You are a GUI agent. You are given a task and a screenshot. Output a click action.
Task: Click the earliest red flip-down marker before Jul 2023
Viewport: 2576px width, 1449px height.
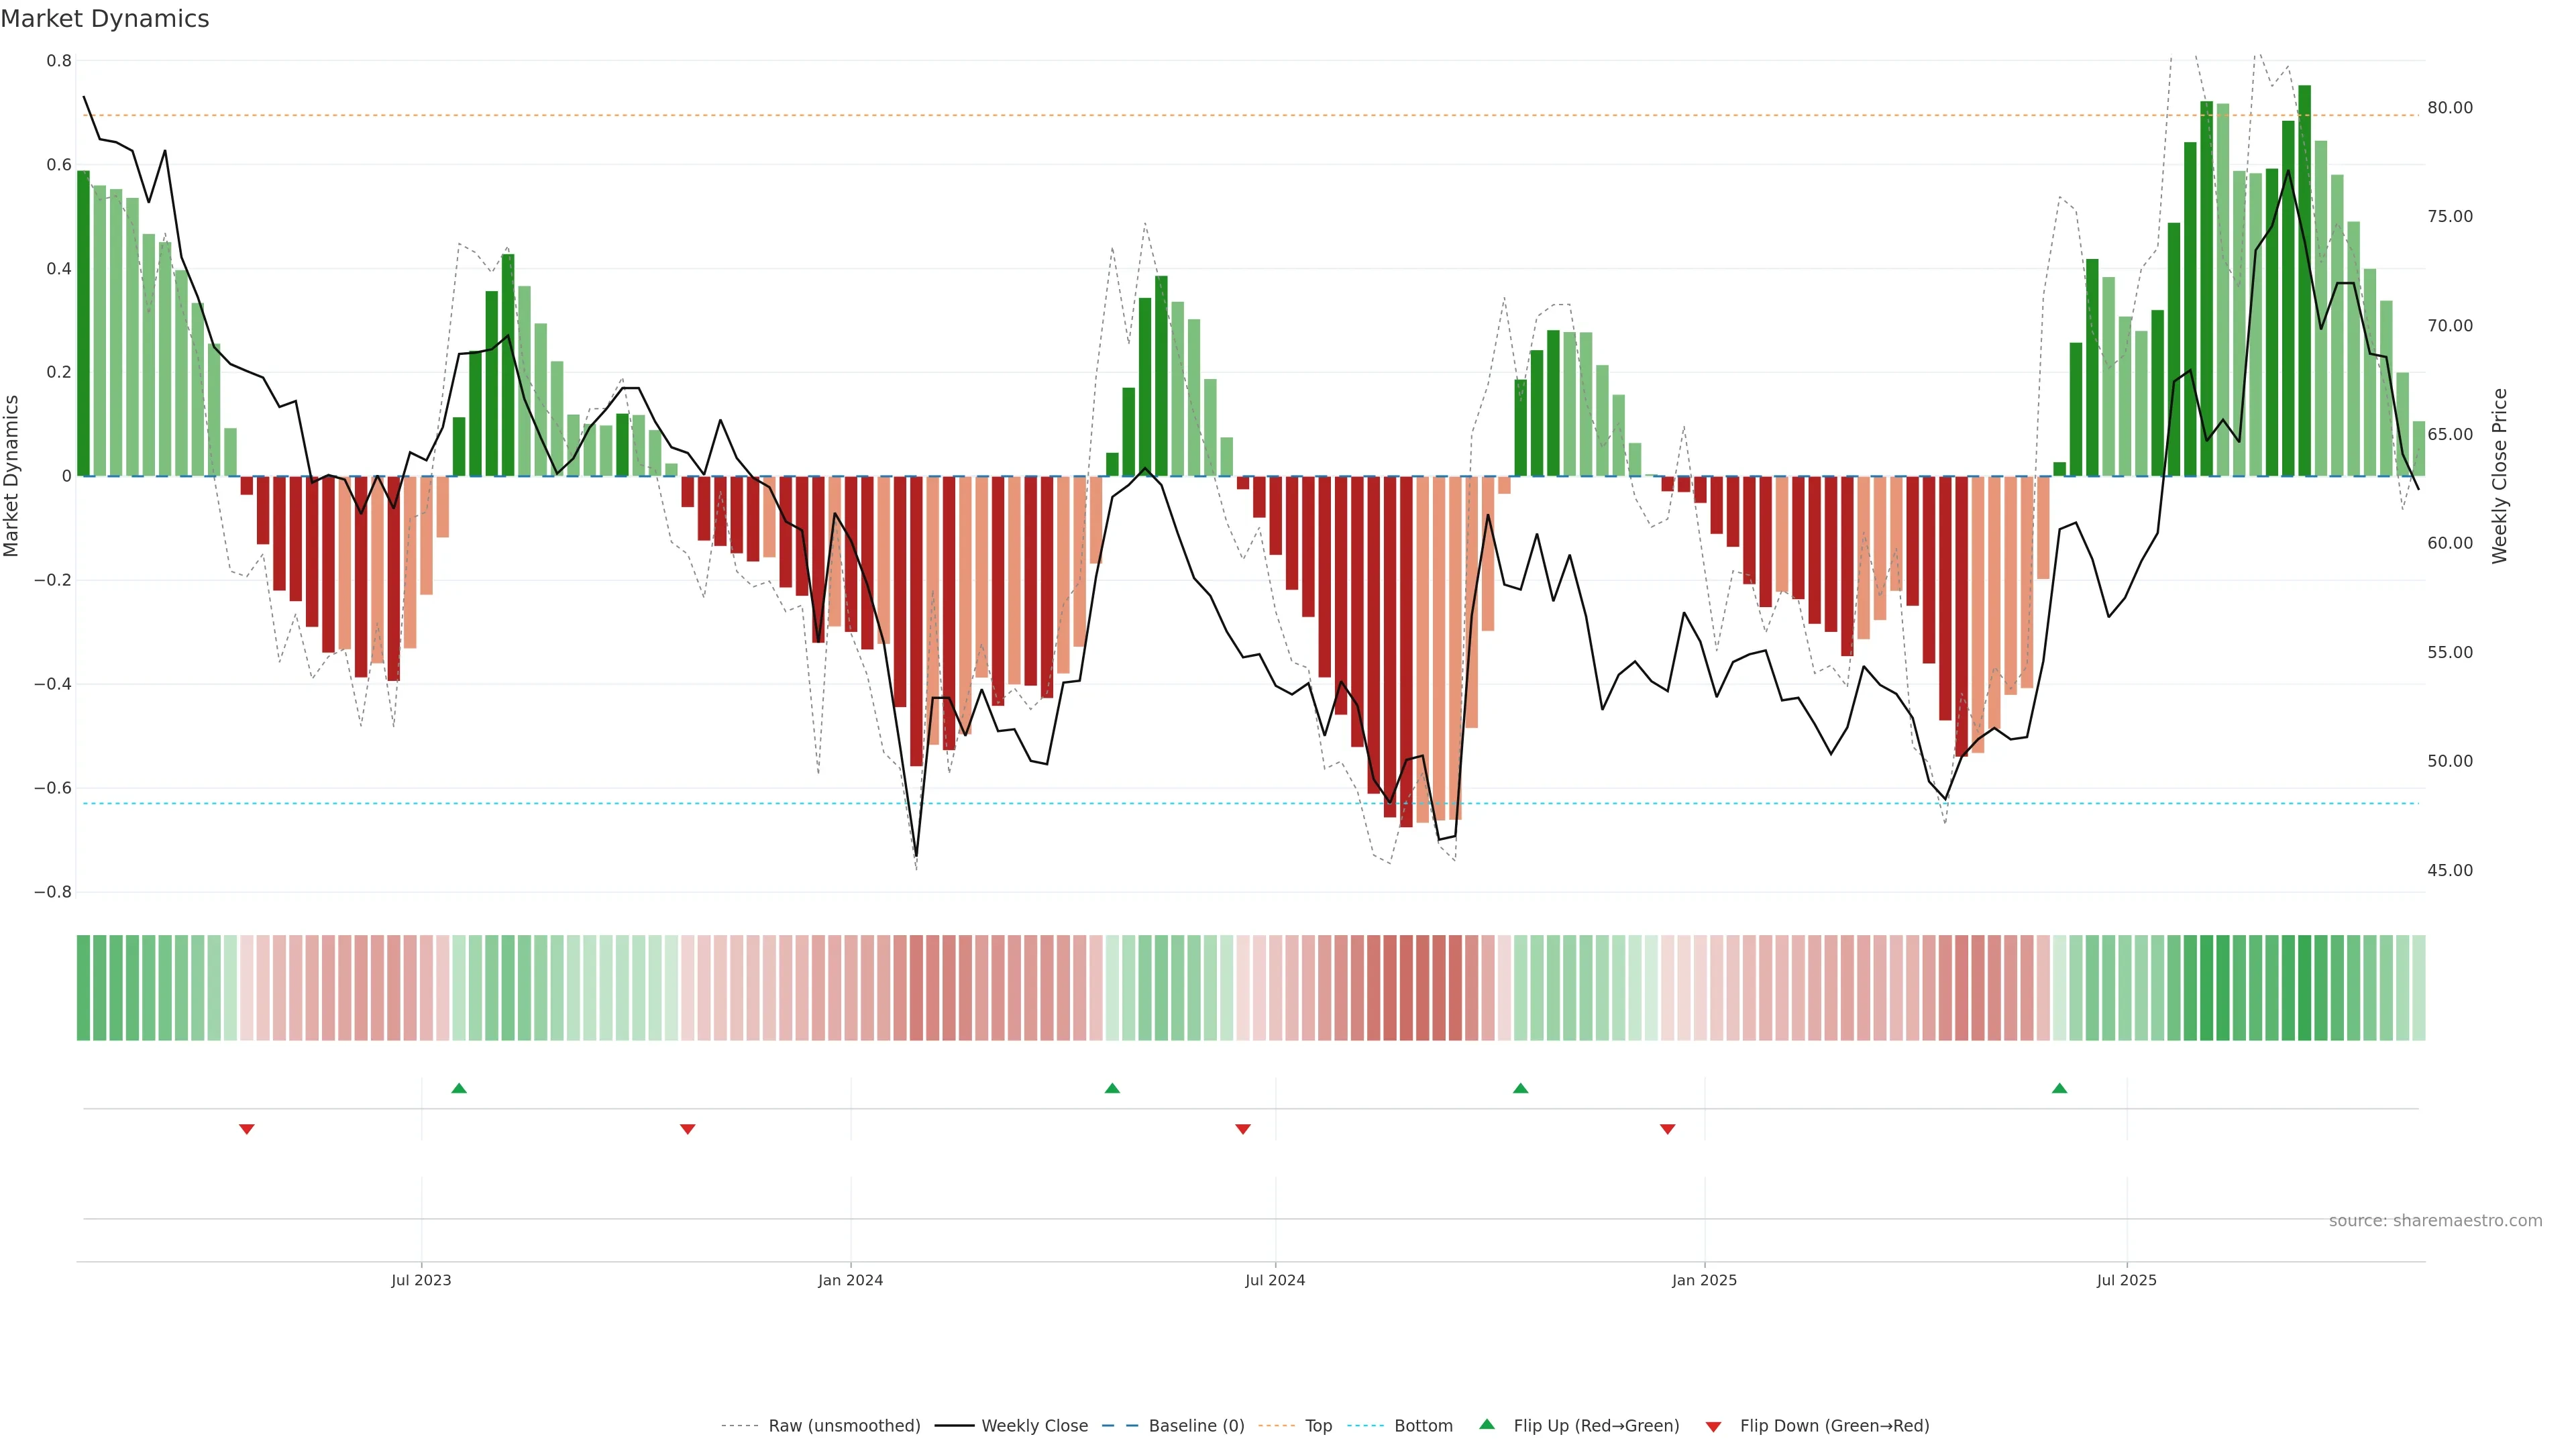pyautogui.click(x=247, y=1129)
